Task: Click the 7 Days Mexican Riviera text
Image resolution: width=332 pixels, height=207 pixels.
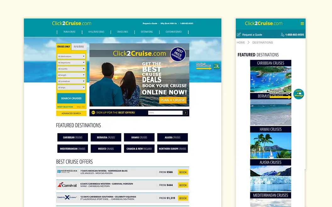Action: (104, 171)
